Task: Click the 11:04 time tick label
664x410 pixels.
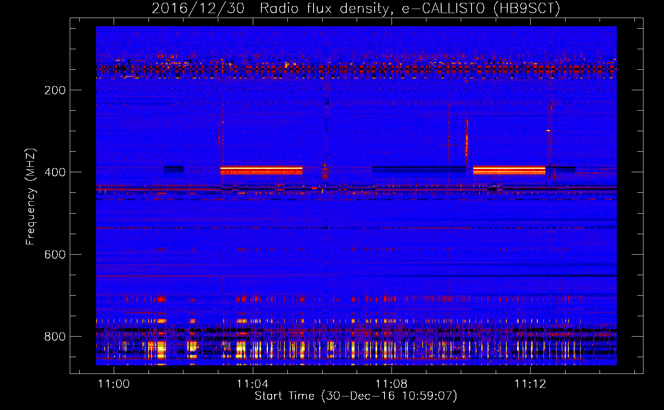Action: [x=252, y=384]
